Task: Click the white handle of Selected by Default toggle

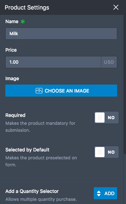Action: coord(100,152)
